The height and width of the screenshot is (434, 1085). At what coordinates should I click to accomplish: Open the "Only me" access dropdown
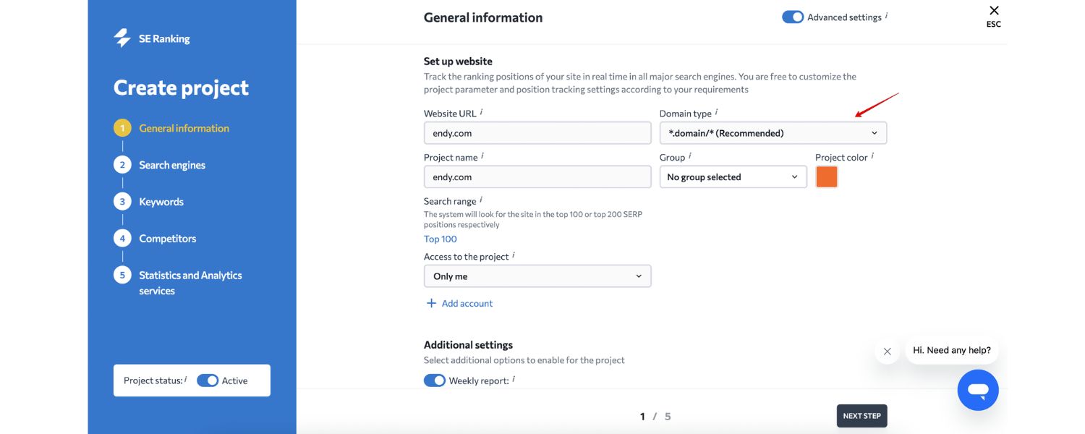pyautogui.click(x=537, y=276)
